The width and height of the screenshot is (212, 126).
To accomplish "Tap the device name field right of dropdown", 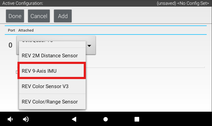I will point(151,62).
